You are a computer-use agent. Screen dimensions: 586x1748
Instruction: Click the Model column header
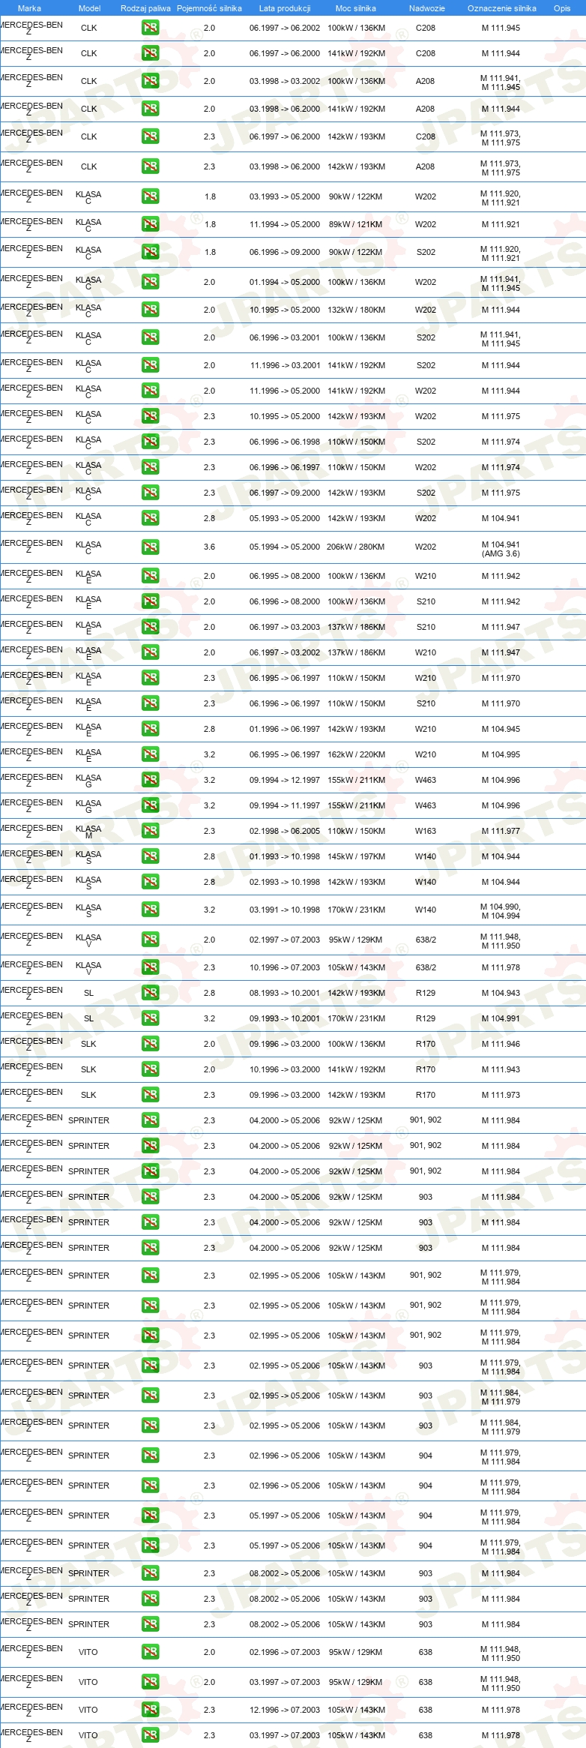pyautogui.click(x=89, y=8)
